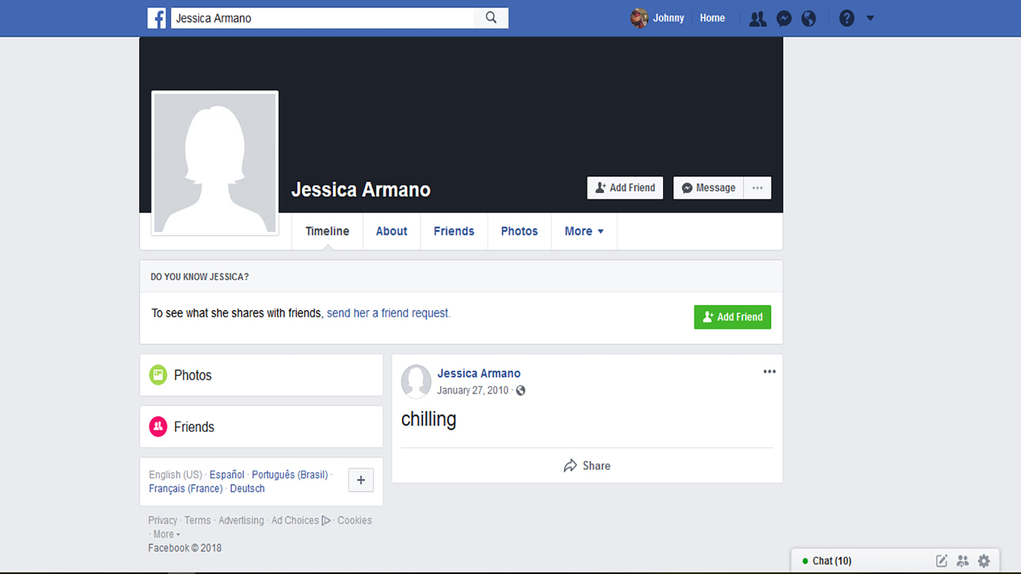Click the send her a friend request link
Image resolution: width=1021 pixels, height=574 pixels.
[x=388, y=313]
